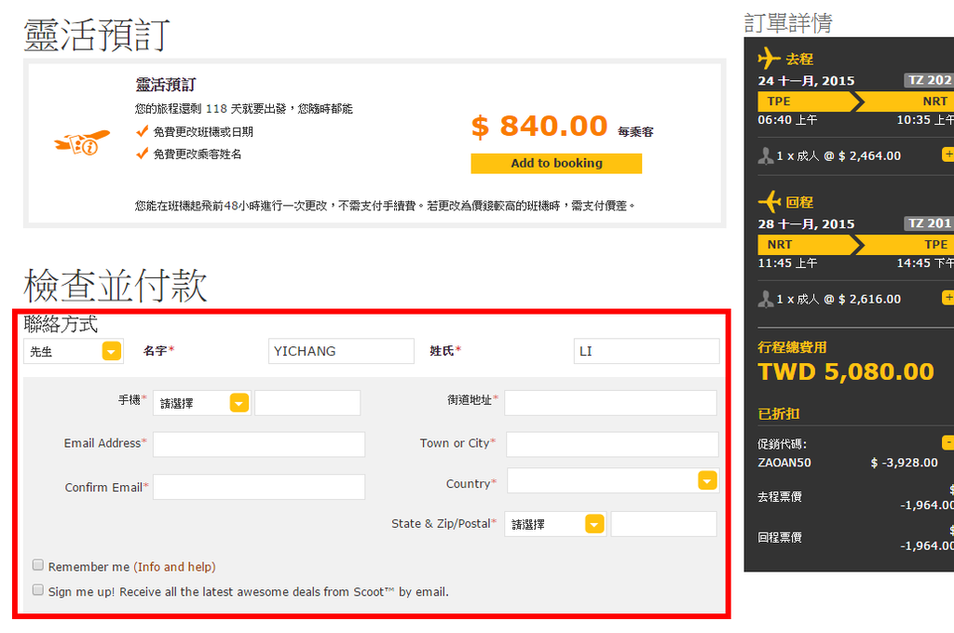954x633 pixels.
Task: Click the orange flexible booking plane icon
Action: pos(82,143)
